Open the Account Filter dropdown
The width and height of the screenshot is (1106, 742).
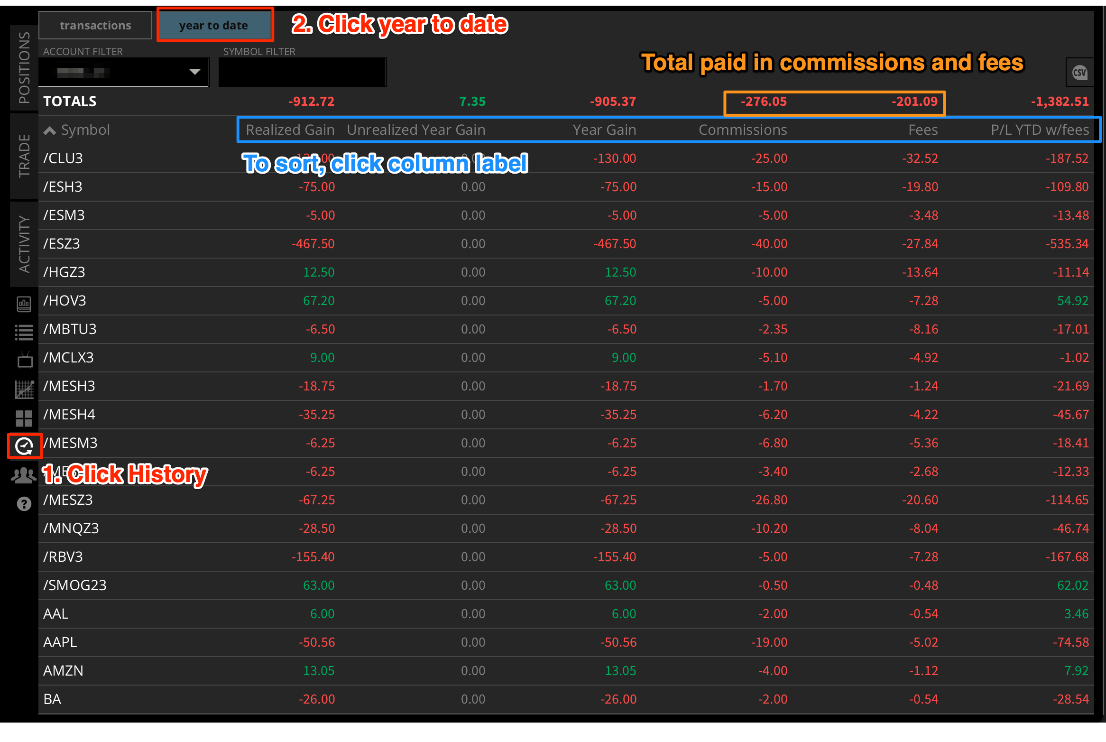pos(123,72)
